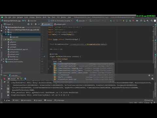
Task: Click the main.dart breadcrumb in navigation bar
Action: tap(32, 21)
